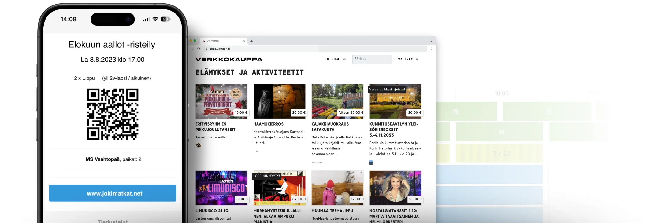Open the Limudisco product image

(x=221, y=188)
